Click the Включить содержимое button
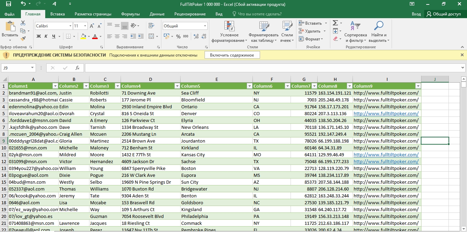The width and height of the screenshot is (467, 232). tap(232, 55)
